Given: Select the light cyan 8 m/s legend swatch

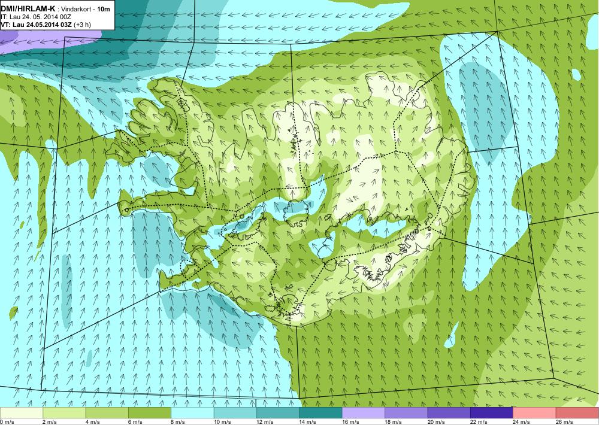Looking at the screenshot, I should tap(192, 413).
